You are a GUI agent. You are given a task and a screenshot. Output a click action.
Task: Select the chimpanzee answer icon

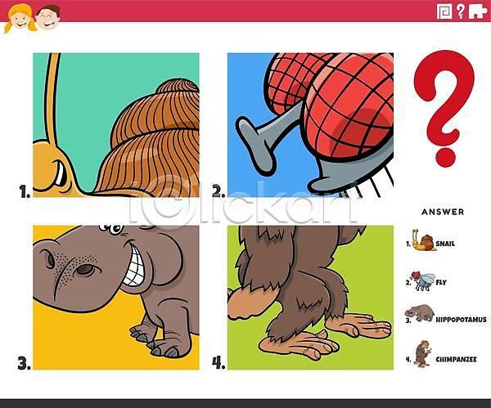423,353
